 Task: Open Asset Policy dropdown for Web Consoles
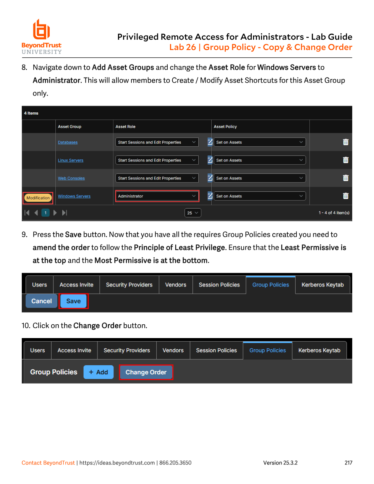pyautogui.click(x=260, y=178)
